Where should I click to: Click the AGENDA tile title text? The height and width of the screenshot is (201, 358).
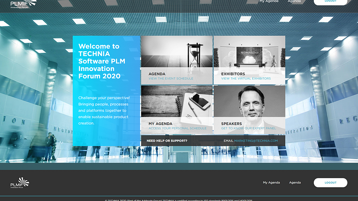point(157,74)
